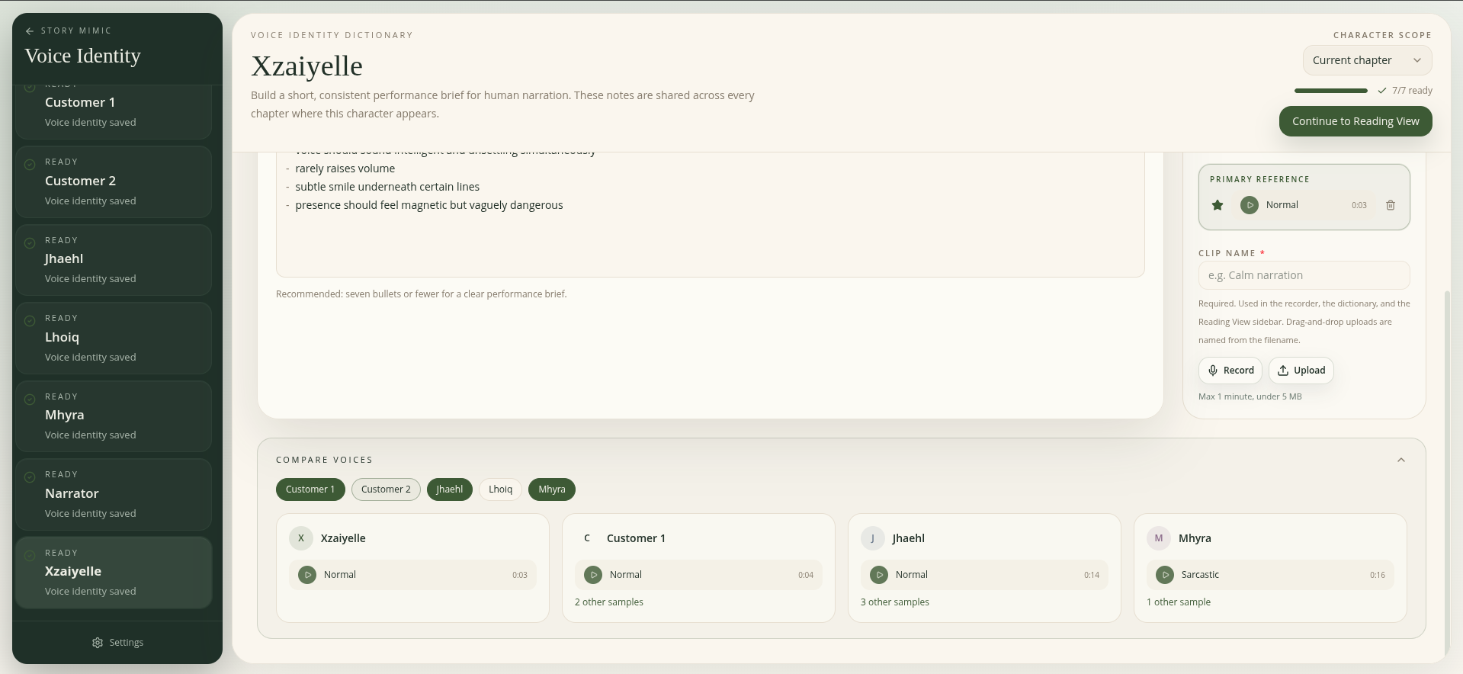
Task: Click the checkmark next to 7/7 ready
Action: (x=1382, y=91)
